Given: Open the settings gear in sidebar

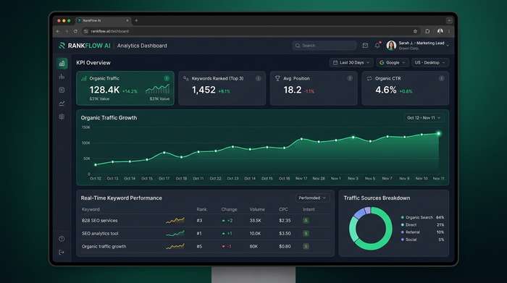Looking at the screenshot, I should pos(62,117).
